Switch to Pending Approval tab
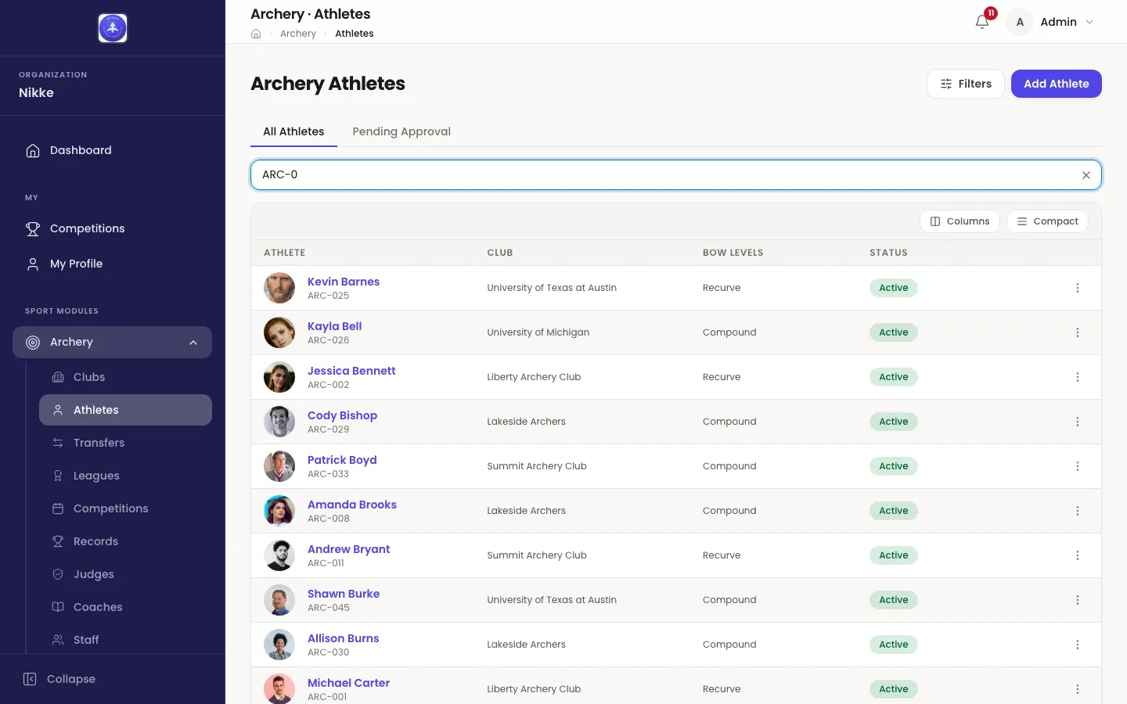The height and width of the screenshot is (704, 1127). 401,131
